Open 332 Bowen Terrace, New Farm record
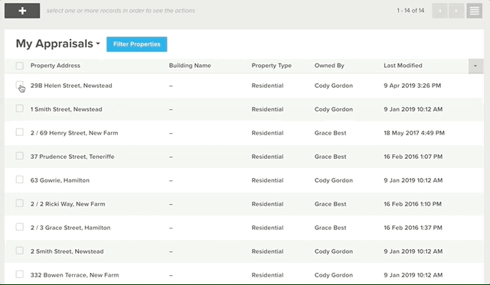Image resolution: width=490 pixels, height=285 pixels. [74, 275]
